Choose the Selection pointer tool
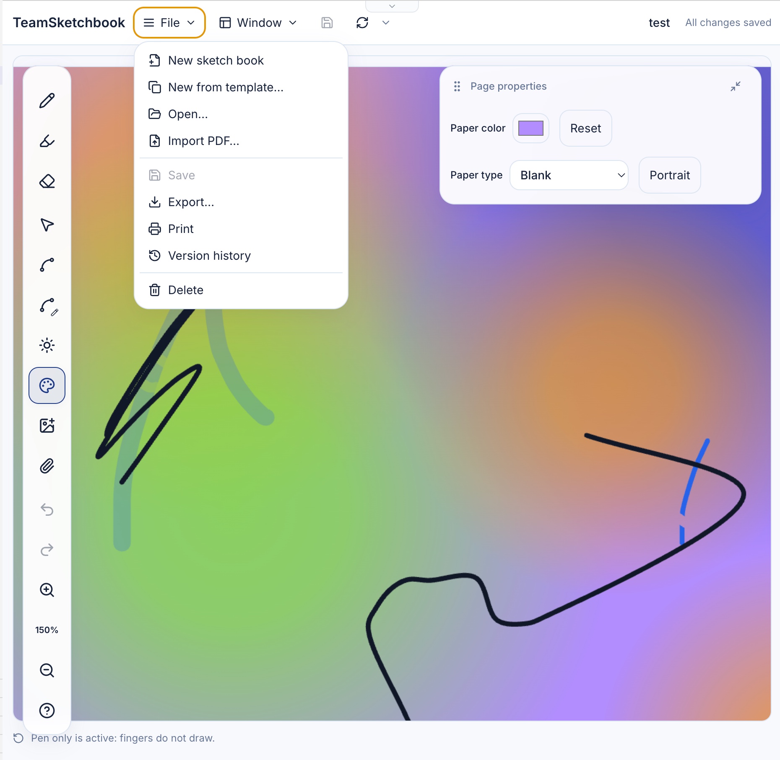Viewport: 780px width, 760px height. pos(47,225)
